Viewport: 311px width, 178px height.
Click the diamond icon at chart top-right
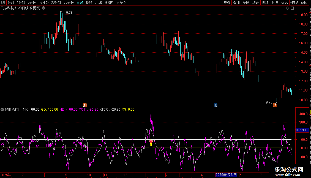click(287, 8)
